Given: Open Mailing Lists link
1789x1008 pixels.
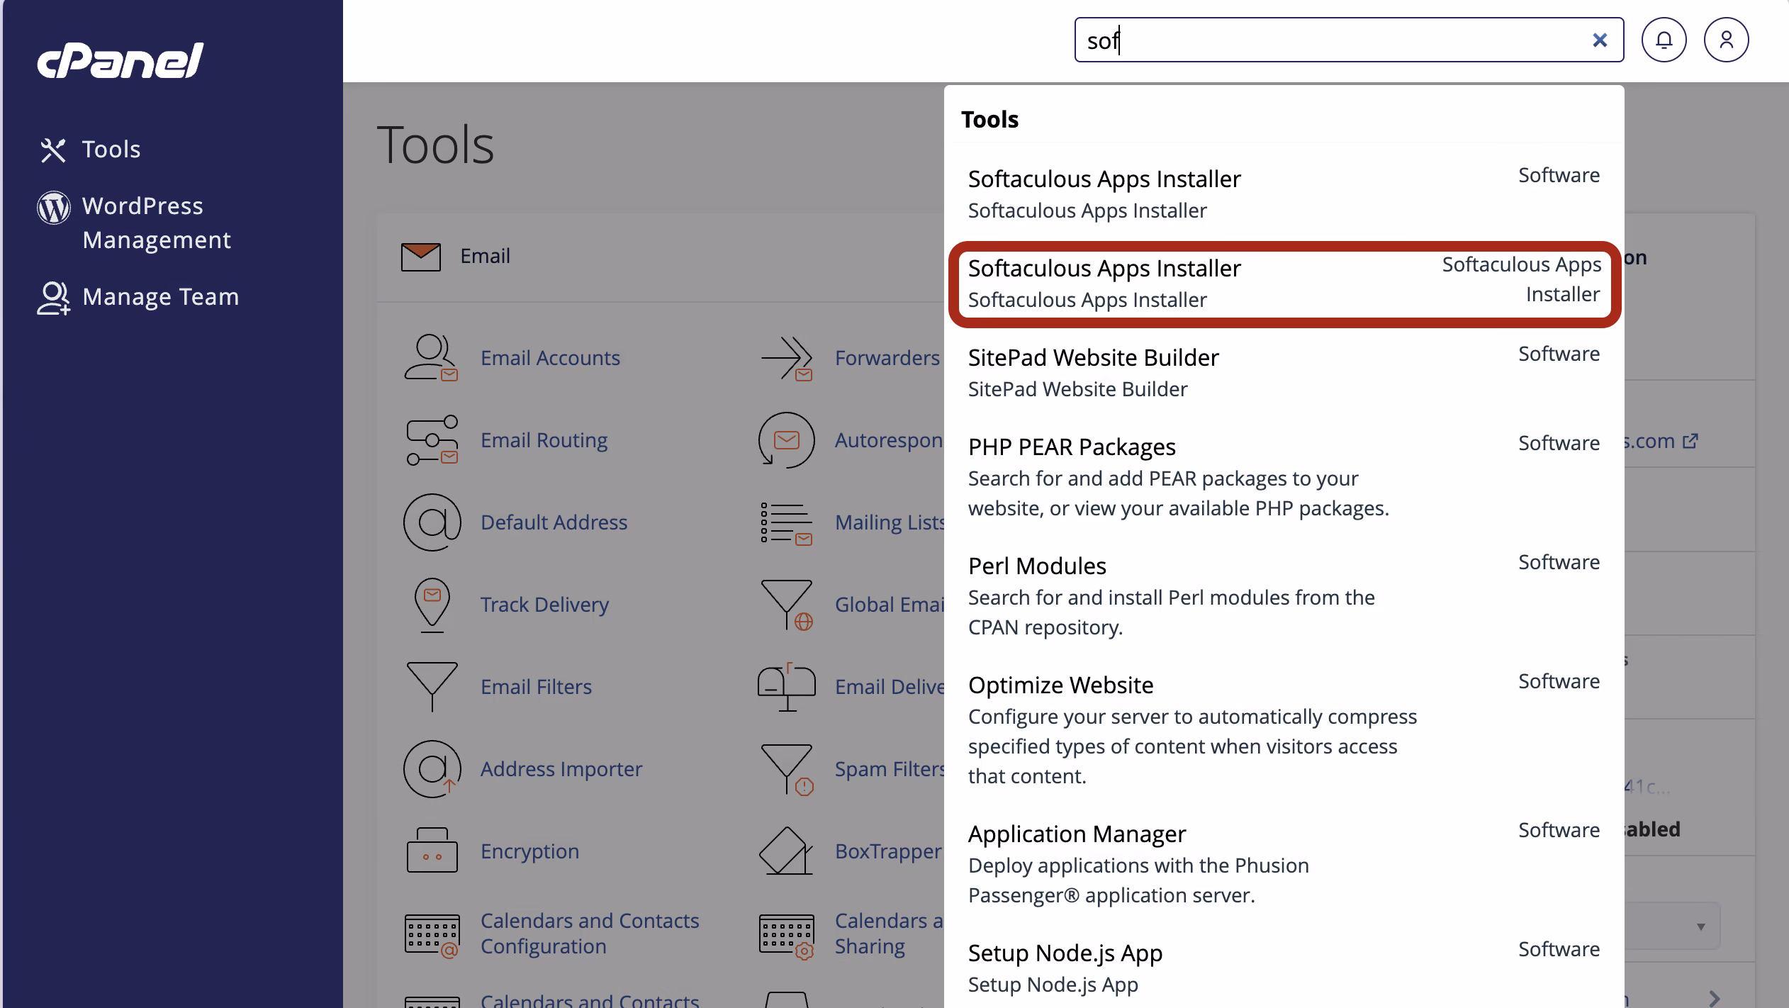Looking at the screenshot, I should coord(890,522).
